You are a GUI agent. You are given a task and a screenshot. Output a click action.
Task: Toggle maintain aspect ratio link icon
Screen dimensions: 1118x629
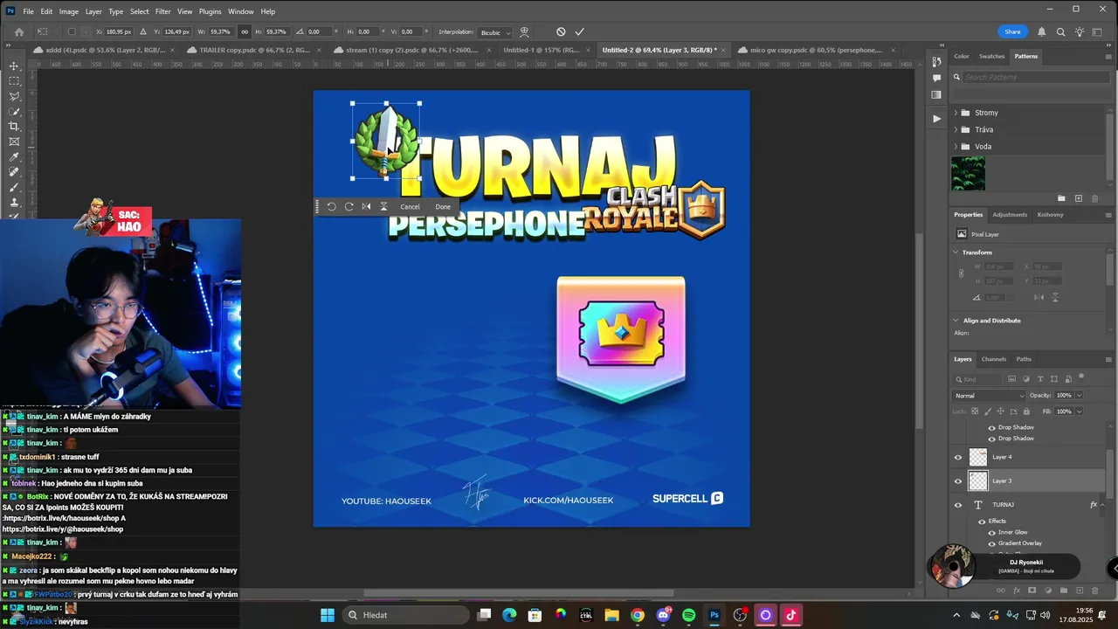[x=245, y=31]
